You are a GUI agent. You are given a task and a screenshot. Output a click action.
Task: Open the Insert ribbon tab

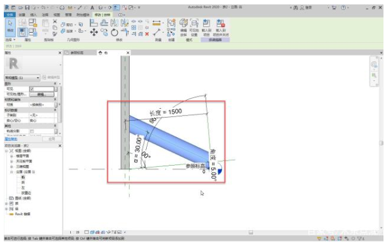(x=34, y=15)
